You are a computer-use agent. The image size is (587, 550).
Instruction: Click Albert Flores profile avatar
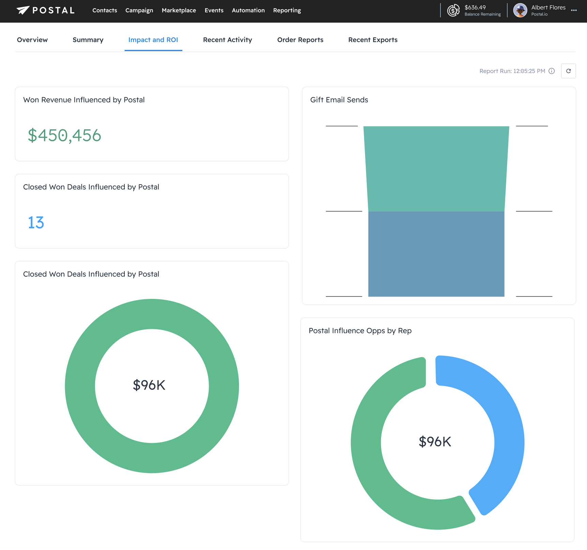[x=520, y=10]
